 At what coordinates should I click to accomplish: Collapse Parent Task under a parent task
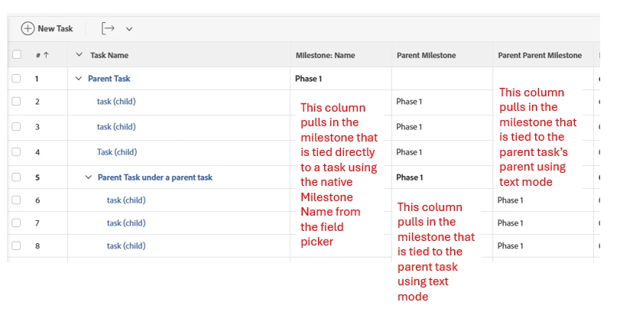click(88, 177)
